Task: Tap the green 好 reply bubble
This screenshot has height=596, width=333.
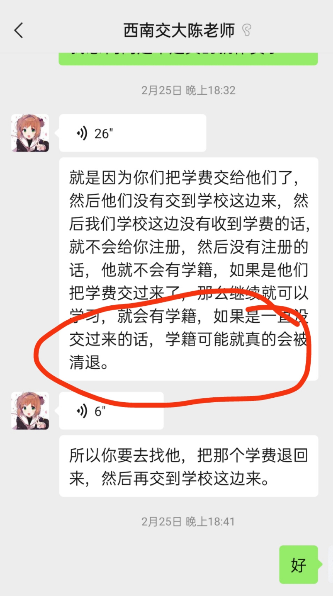Action: [x=299, y=565]
